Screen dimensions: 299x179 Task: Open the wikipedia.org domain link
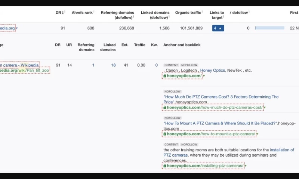click(x=7, y=28)
